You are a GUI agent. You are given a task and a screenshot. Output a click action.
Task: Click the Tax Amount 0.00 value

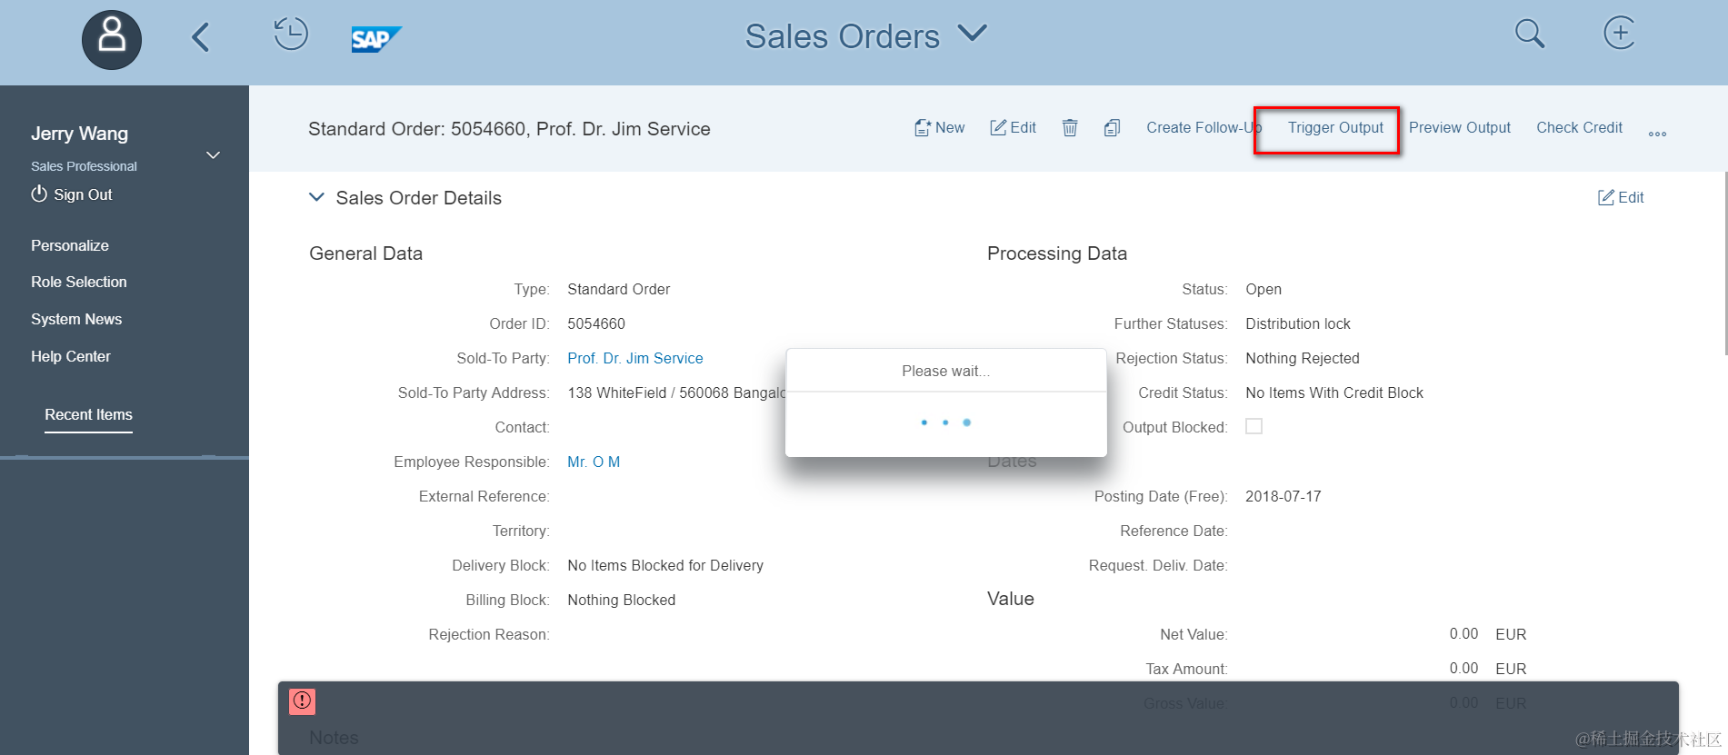[1463, 669]
